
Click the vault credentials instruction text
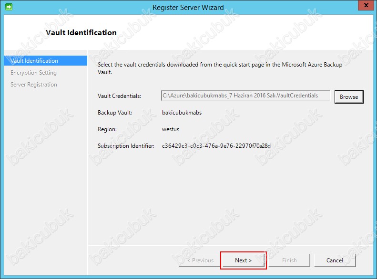[220, 68]
